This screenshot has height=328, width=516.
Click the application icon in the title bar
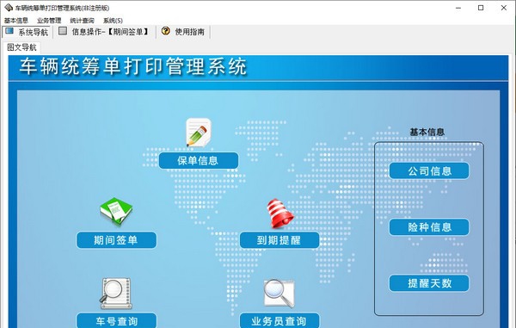coord(9,8)
